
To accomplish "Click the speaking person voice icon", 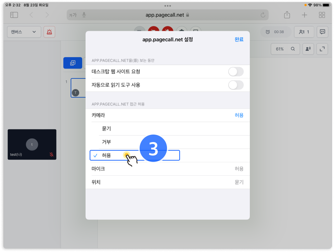I will point(308,49).
